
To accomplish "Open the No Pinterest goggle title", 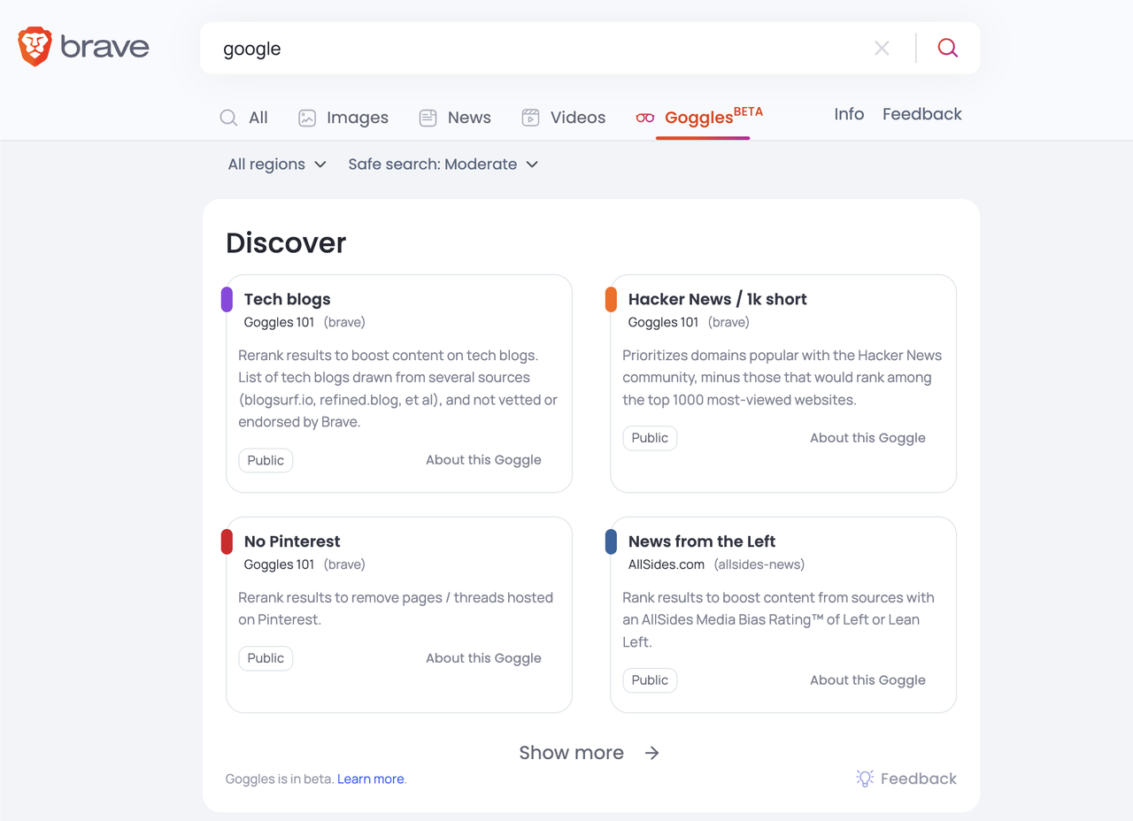I will tap(292, 541).
